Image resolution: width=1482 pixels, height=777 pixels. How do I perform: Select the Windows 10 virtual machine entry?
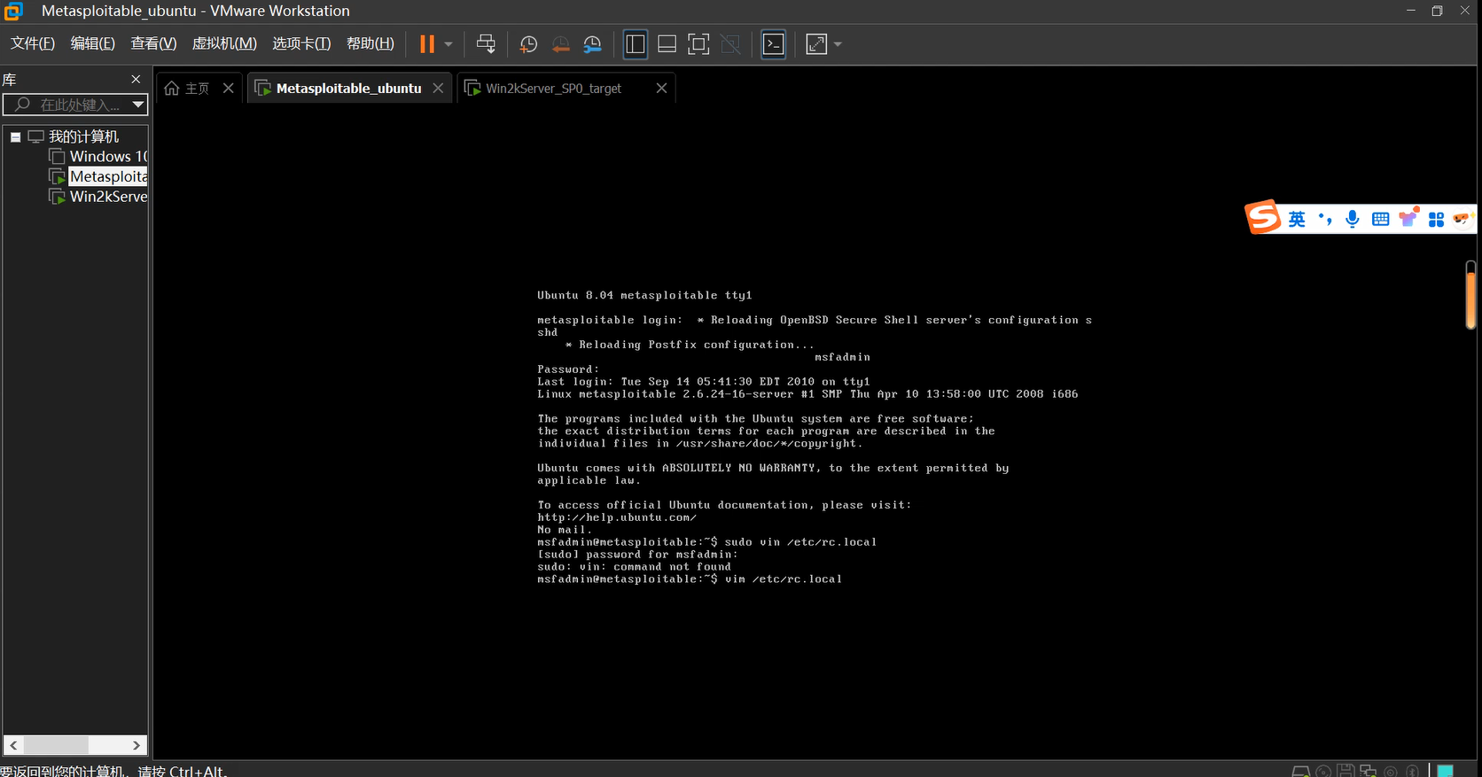98,157
